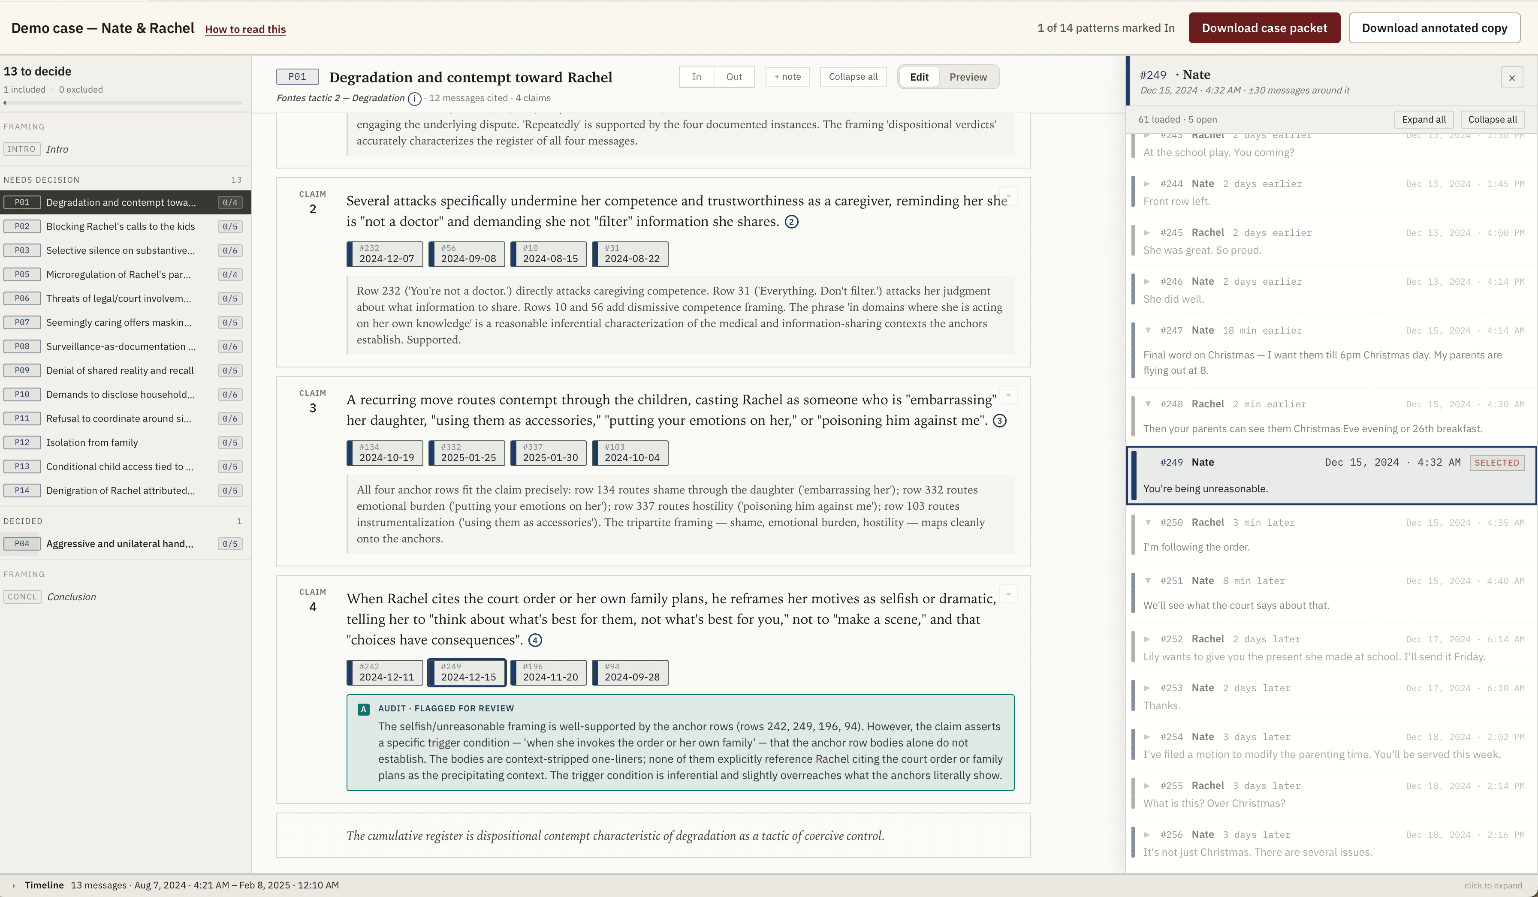This screenshot has width=1538, height=897.
Task: Expand message #244 Nate 'Front row left.'
Action: 1147,184
